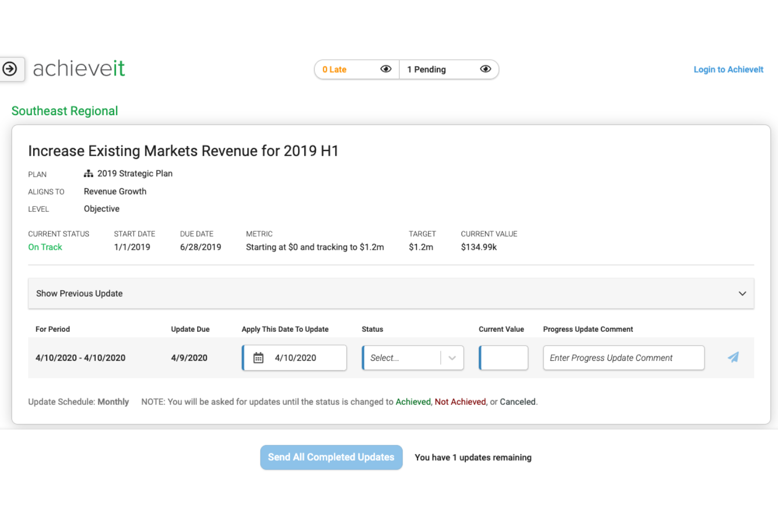Viewport: 778px width, 519px height.
Task: Open the Login to AchieveIt link
Action: 728,69
